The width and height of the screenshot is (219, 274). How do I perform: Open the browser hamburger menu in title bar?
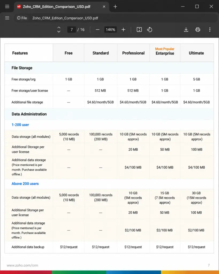point(7,7)
